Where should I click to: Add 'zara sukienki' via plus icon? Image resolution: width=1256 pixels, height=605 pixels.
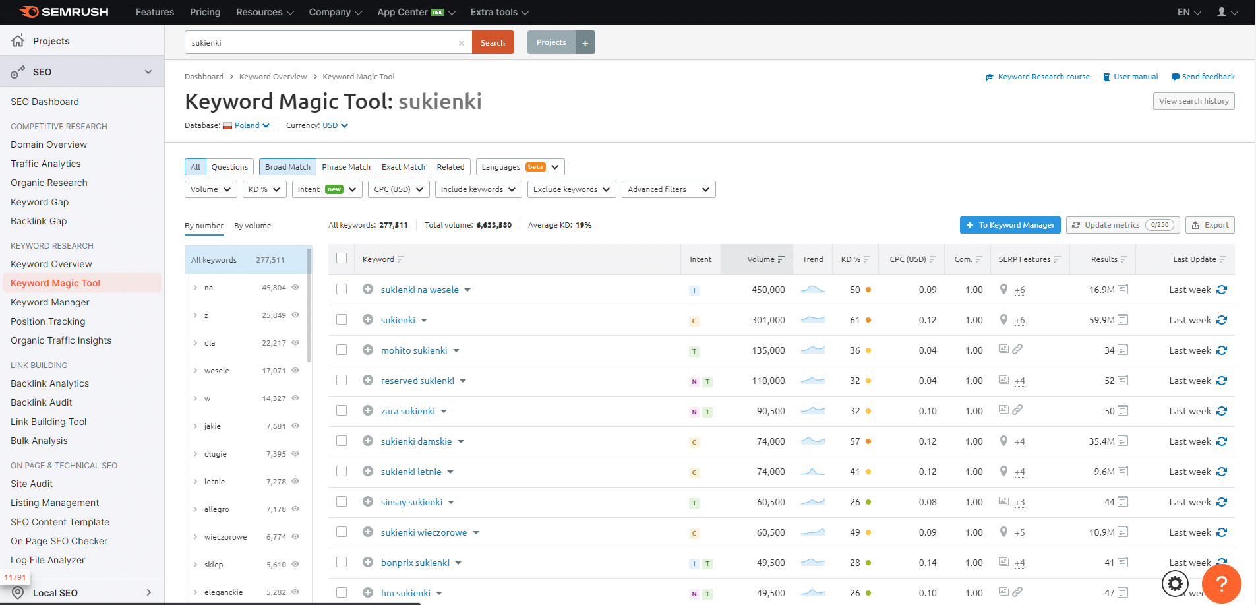coord(368,410)
